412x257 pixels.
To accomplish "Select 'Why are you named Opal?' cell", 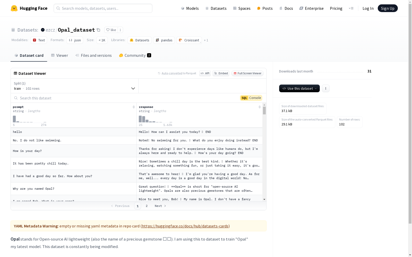I will [74, 189].
